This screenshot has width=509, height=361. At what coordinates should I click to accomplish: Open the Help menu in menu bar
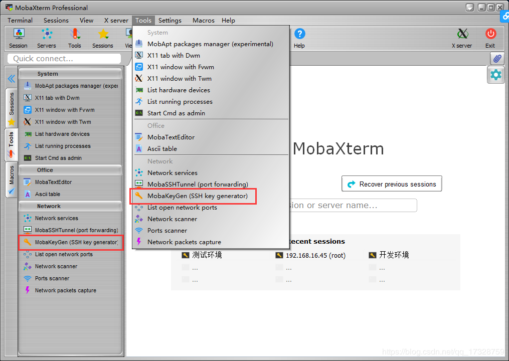pyautogui.click(x=228, y=21)
